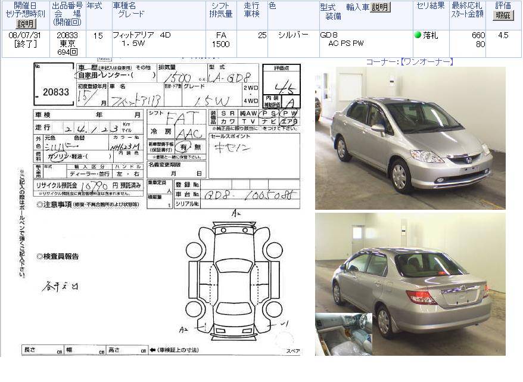Click the venue name 東京
Image resolution: width=523 pixels, height=382 pixels.
coord(67,44)
